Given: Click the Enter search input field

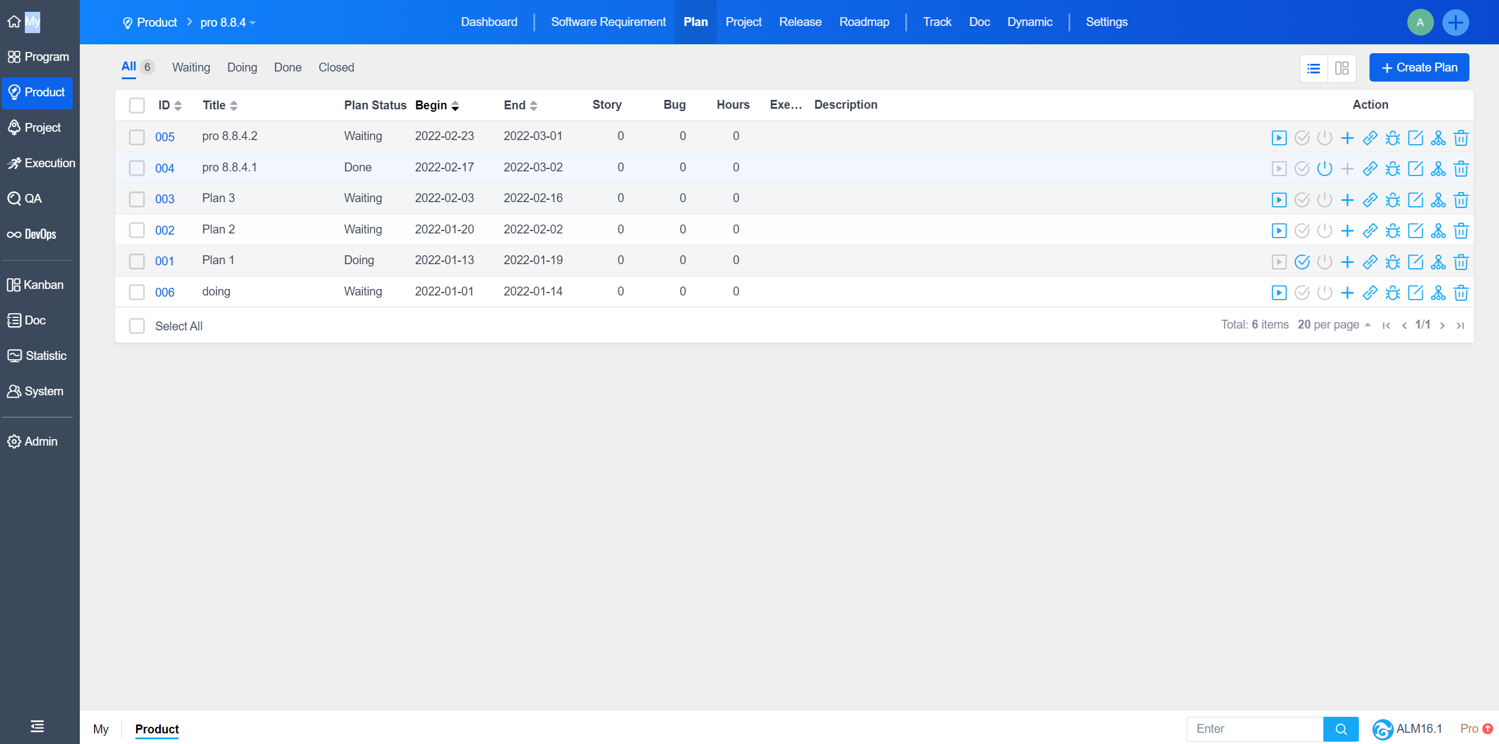Looking at the screenshot, I should point(1254,729).
